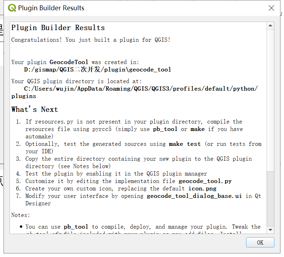284x257 pixels.
Task: Click the bold 'Plugin Builder Results' heading
Action: [x=58, y=28]
